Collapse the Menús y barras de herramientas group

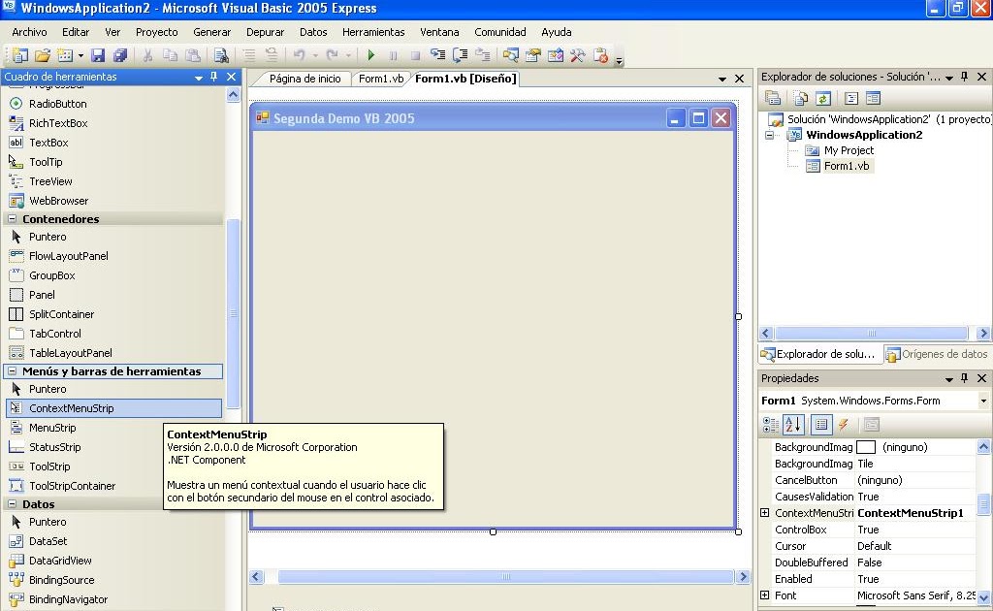(x=12, y=371)
